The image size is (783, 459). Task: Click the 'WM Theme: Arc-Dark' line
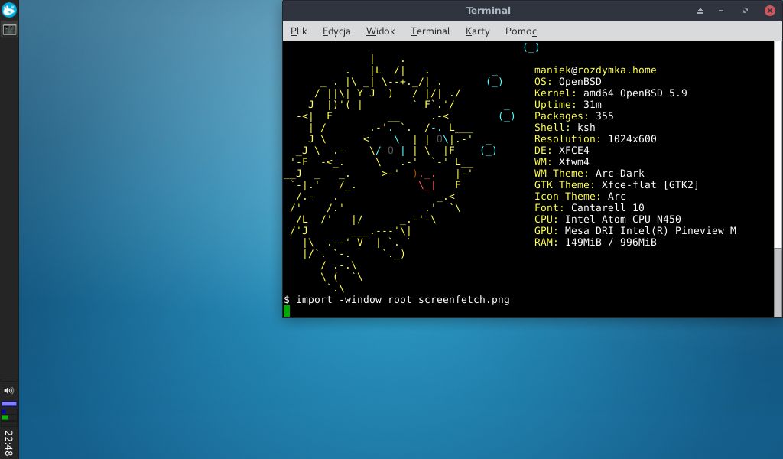point(590,174)
